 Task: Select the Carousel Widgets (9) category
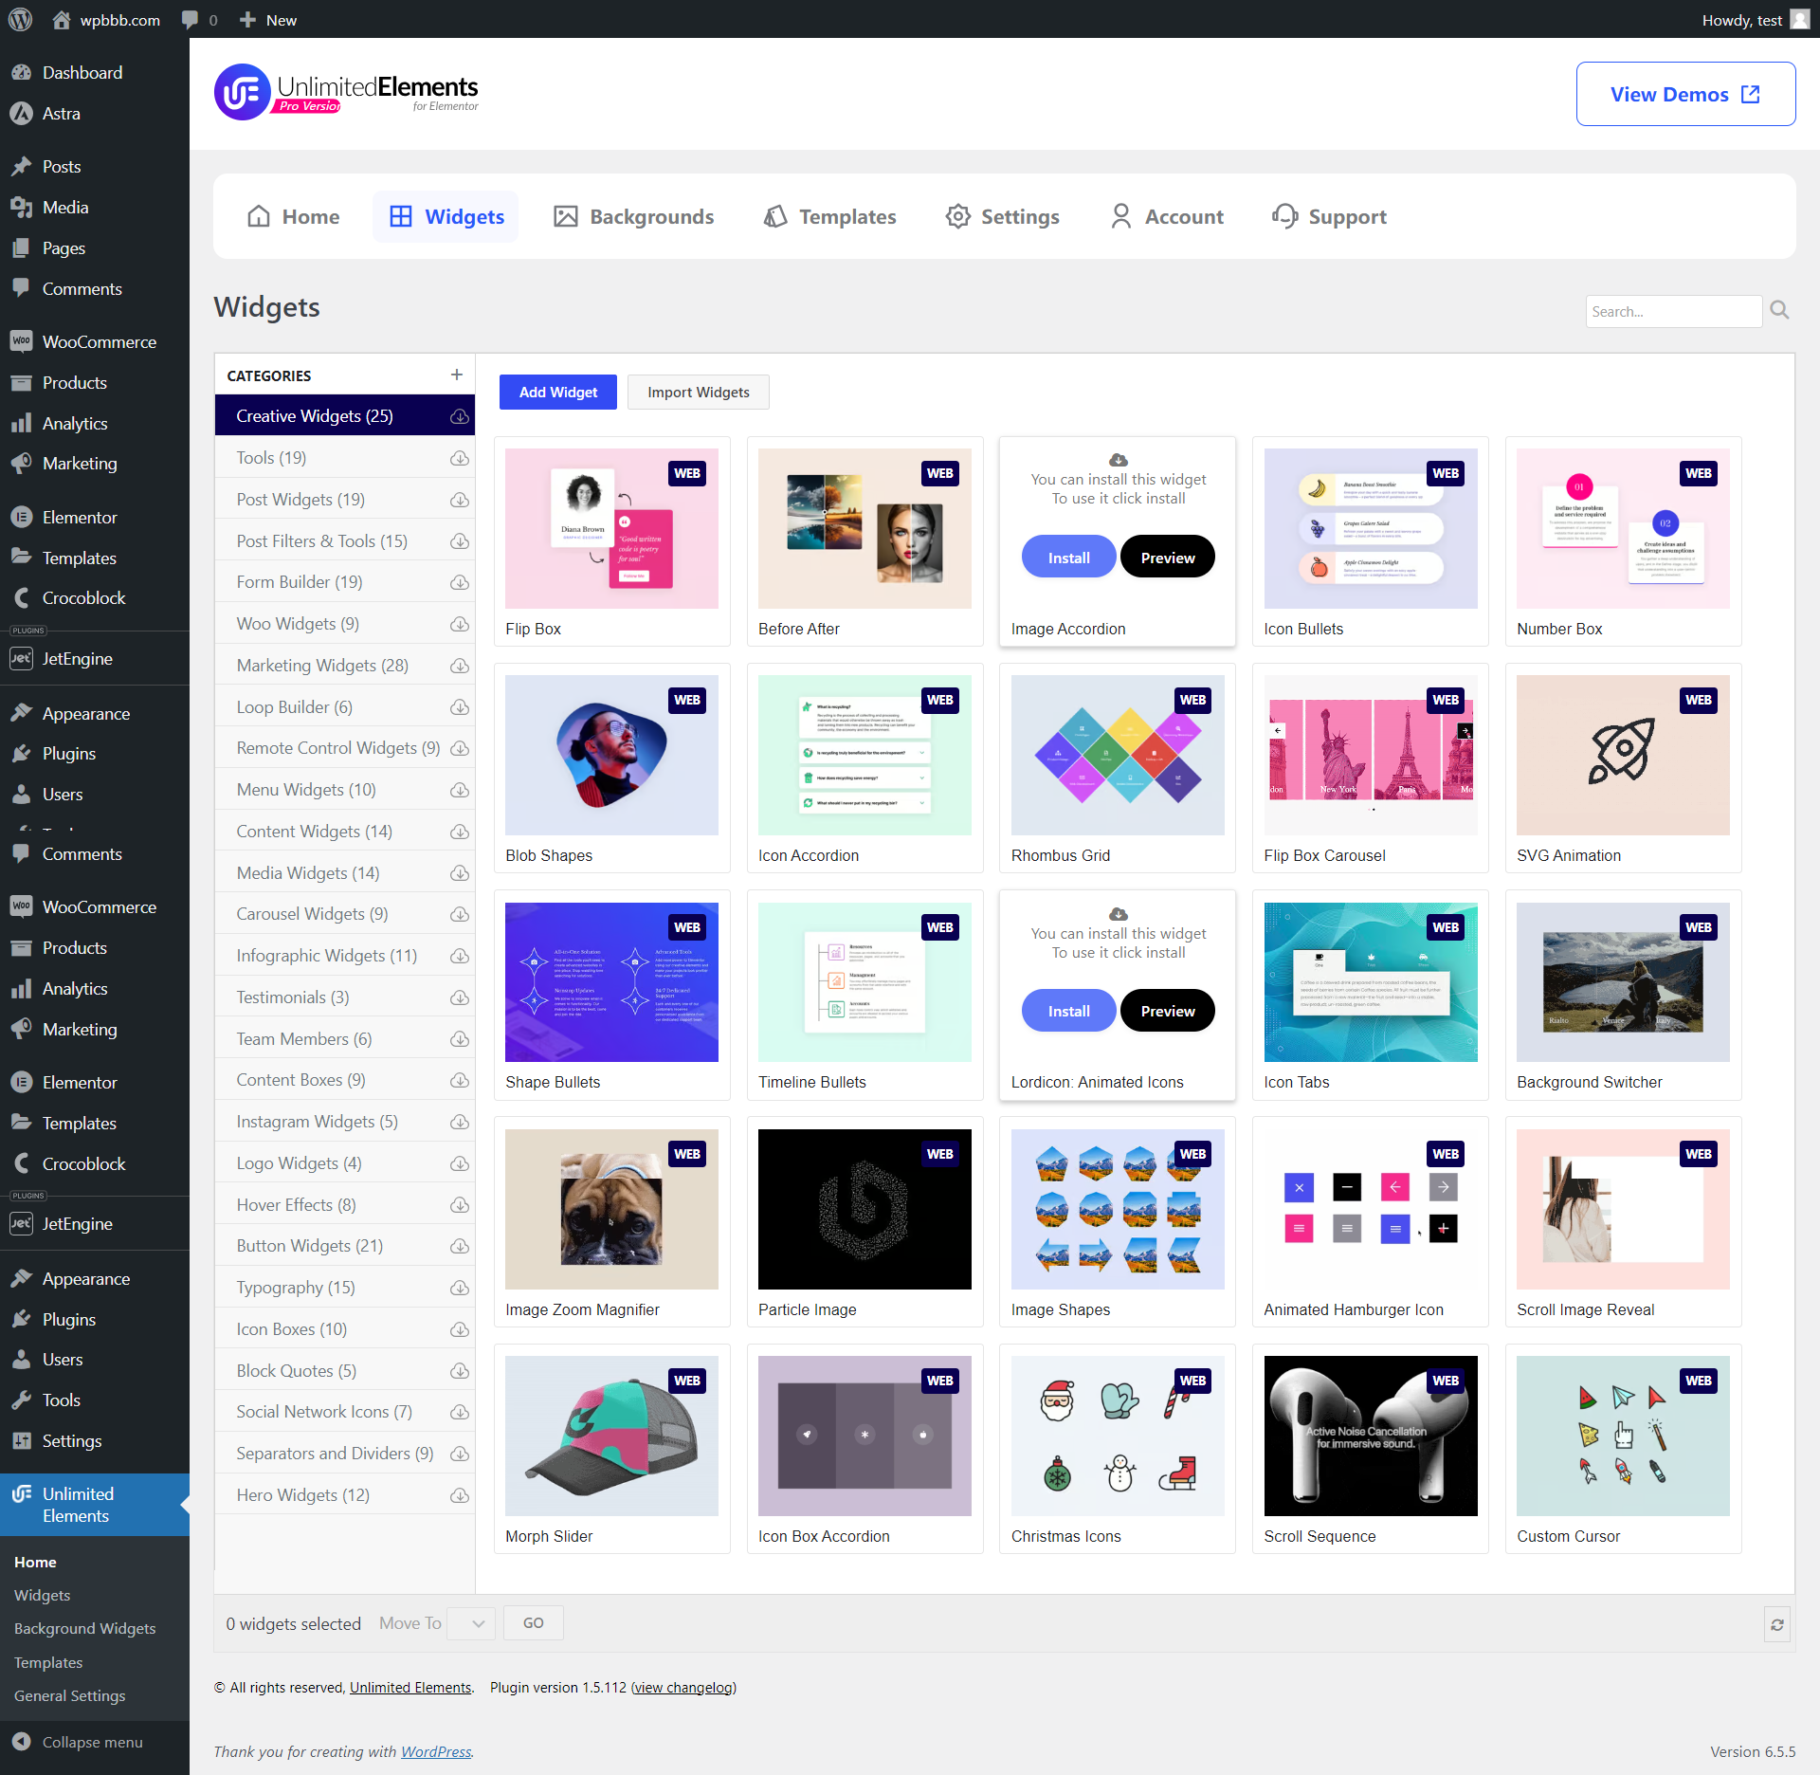coord(312,914)
